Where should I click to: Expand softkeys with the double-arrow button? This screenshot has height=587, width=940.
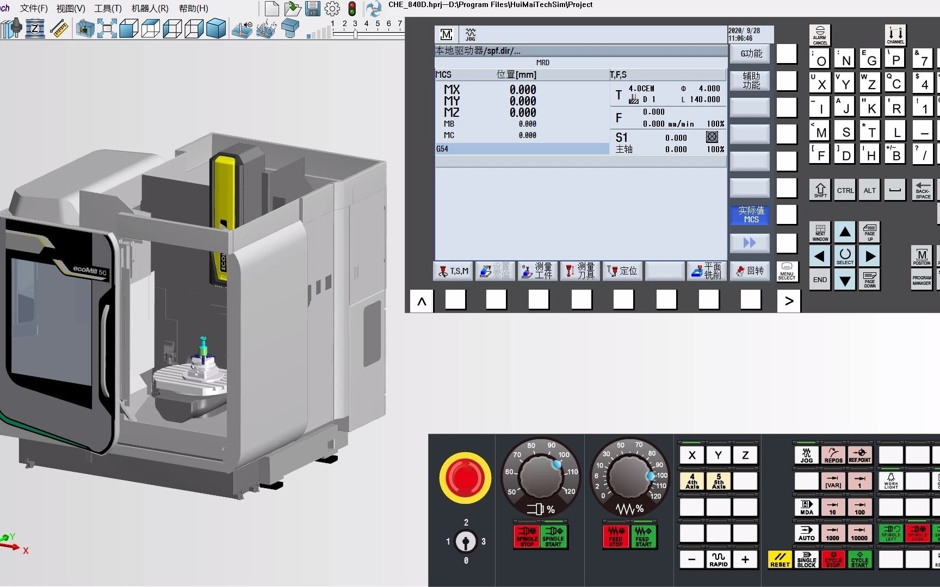tap(750, 242)
